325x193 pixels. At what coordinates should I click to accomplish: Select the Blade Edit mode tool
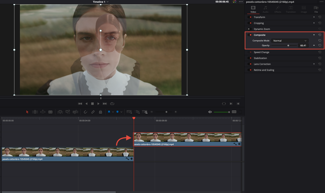(50, 112)
